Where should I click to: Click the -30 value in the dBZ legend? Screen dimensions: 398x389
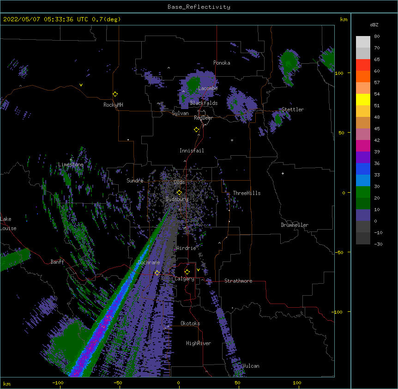[378, 244]
